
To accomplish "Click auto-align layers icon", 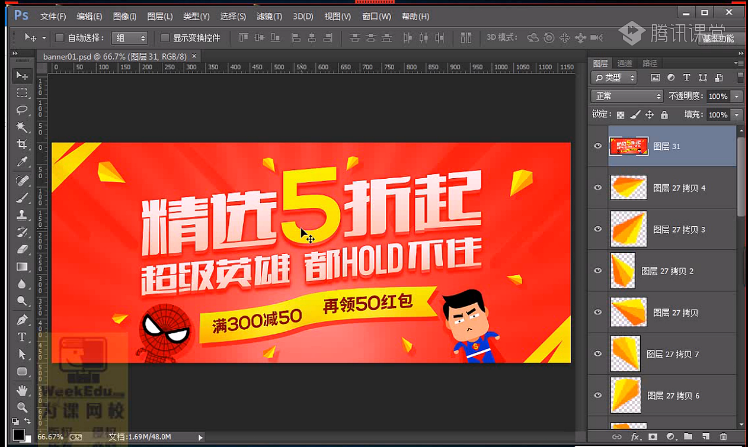I will coord(466,38).
